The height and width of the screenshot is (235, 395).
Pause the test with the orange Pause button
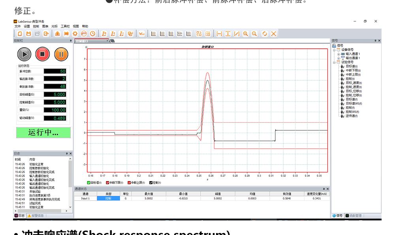point(61,54)
